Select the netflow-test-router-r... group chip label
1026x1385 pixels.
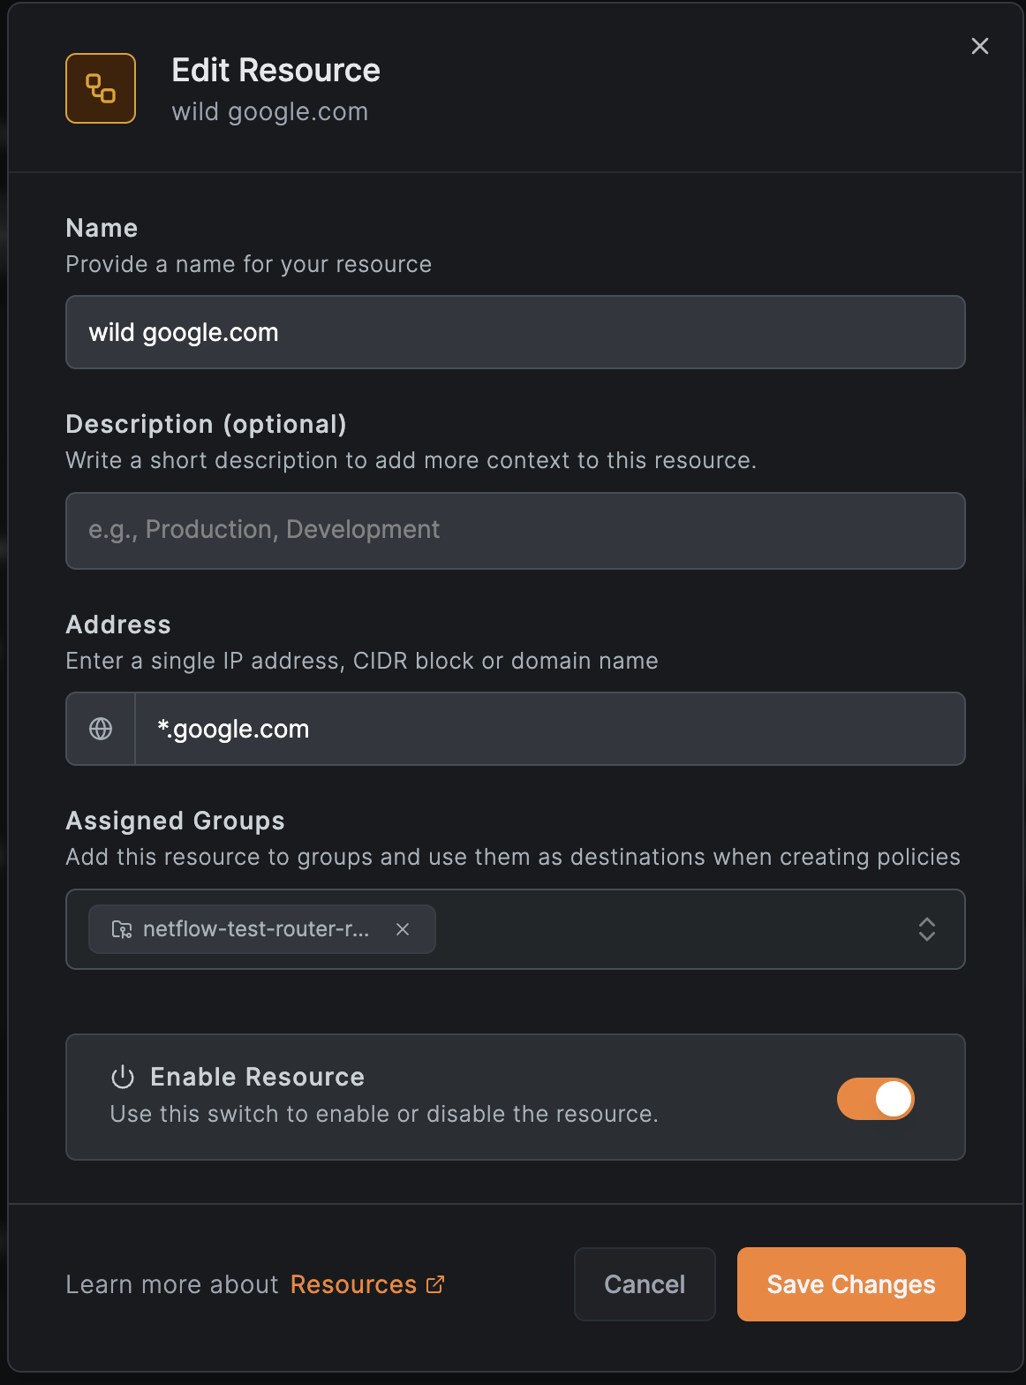pyautogui.click(x=256, y=929)
